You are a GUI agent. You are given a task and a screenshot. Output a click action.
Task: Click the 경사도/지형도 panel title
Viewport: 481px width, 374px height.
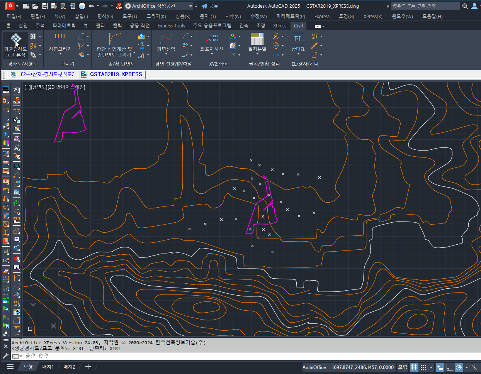(22, 64)
